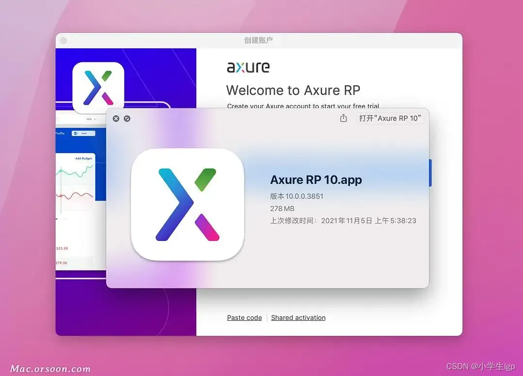
Task: Open the Shared activation link
Action: [x=298, y=317]
